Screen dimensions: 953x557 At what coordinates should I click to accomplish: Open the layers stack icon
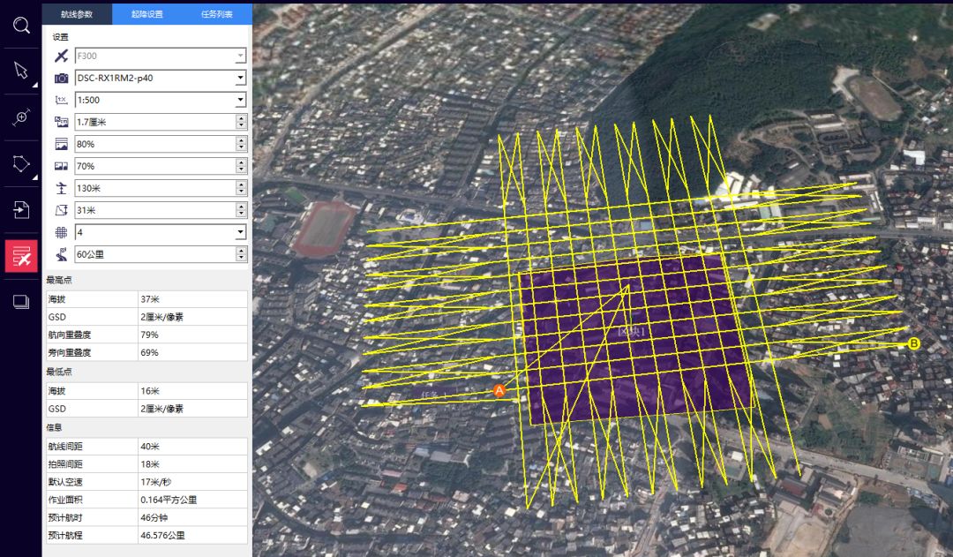coord(21,302)
